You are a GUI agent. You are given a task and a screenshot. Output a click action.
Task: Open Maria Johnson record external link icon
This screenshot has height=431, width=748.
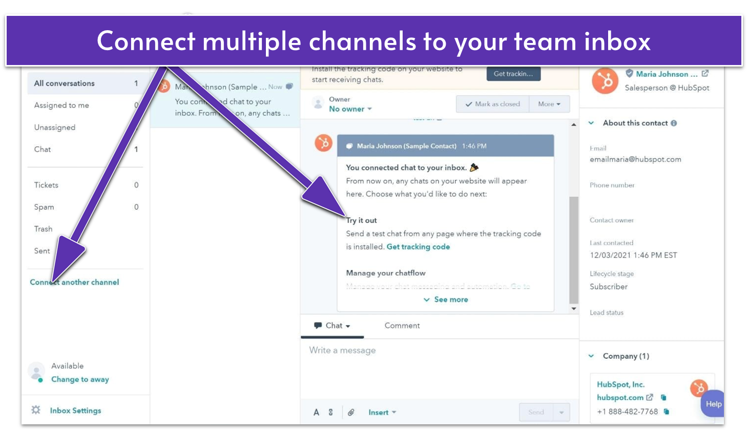pyautogui.click(x=705, y=74)
